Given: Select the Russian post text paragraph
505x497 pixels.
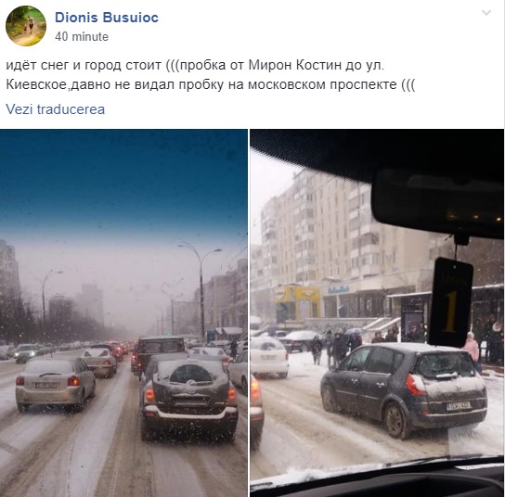Looking at the screenshot, I should [x=212, y=75].
